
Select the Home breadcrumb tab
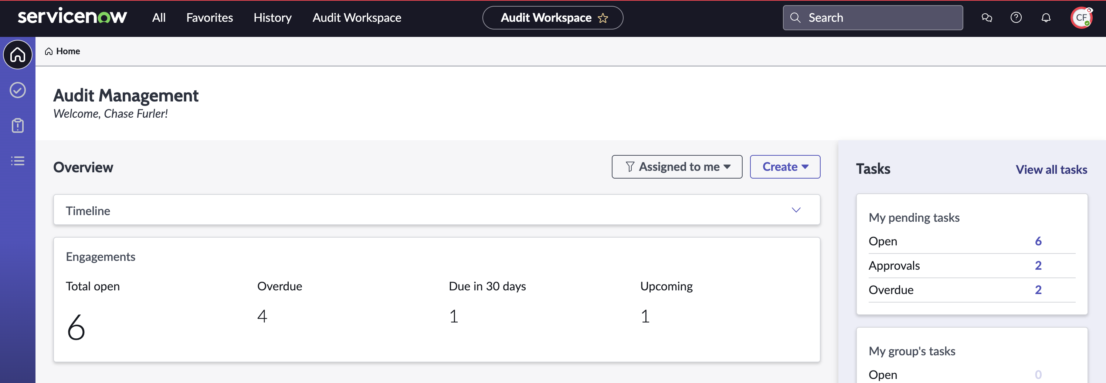coord(63,51)
